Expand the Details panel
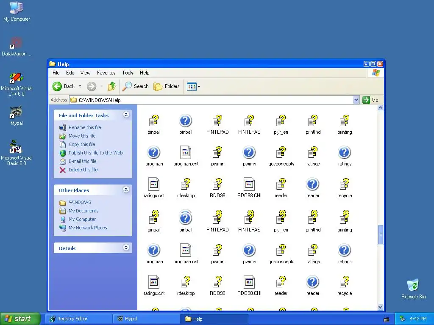The image size is (434, 325). [126, 248]
